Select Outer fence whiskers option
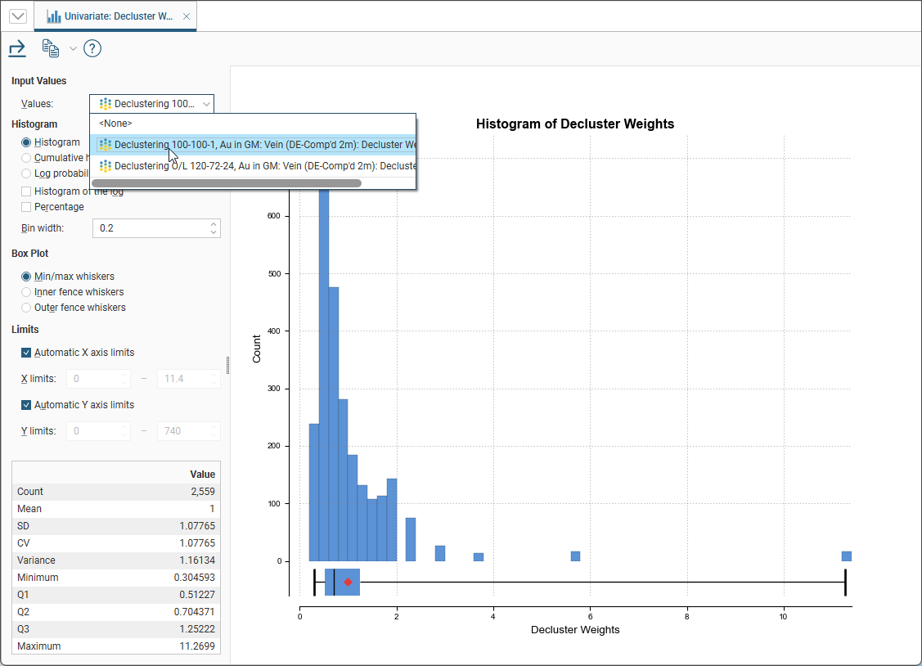922x666 pixels. [27, 308]
